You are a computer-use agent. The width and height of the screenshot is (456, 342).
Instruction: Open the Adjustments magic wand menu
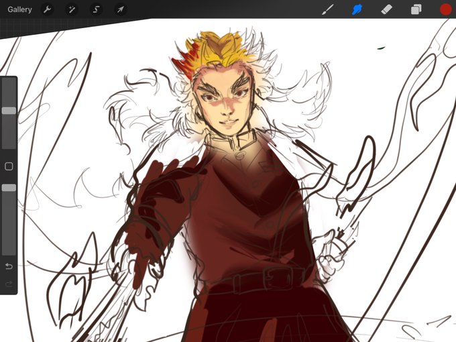(71, 9)
